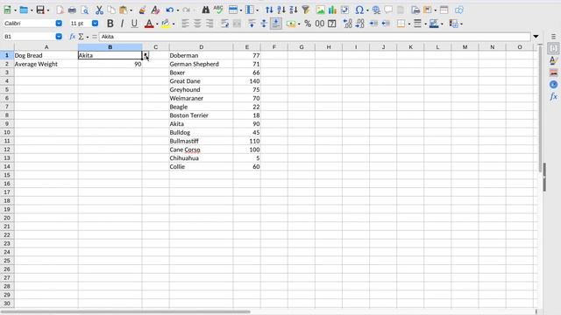Format as percent
561x315 pixels.
[x=308, y=24]
